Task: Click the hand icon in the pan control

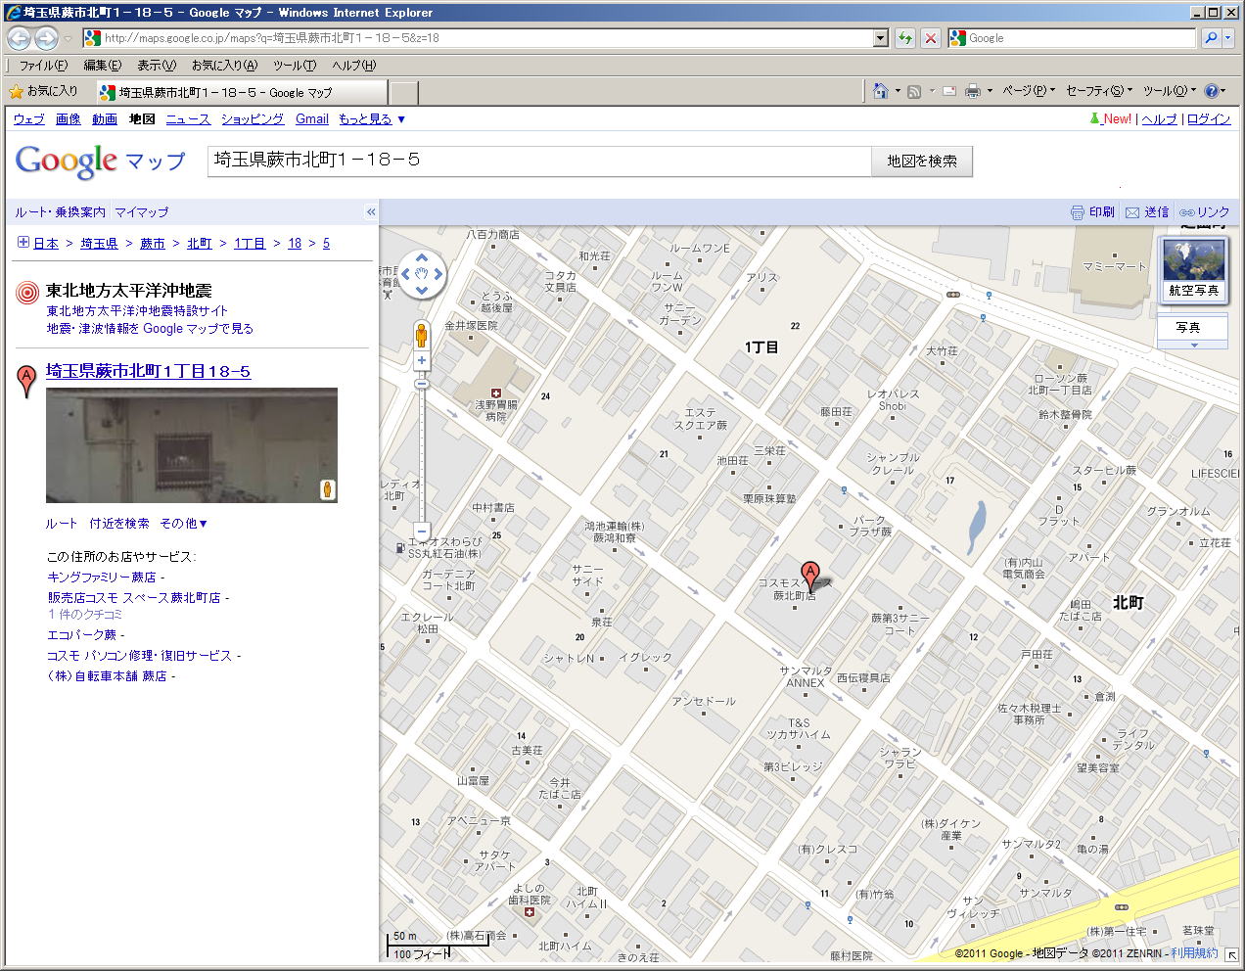Action: (422, 274)
